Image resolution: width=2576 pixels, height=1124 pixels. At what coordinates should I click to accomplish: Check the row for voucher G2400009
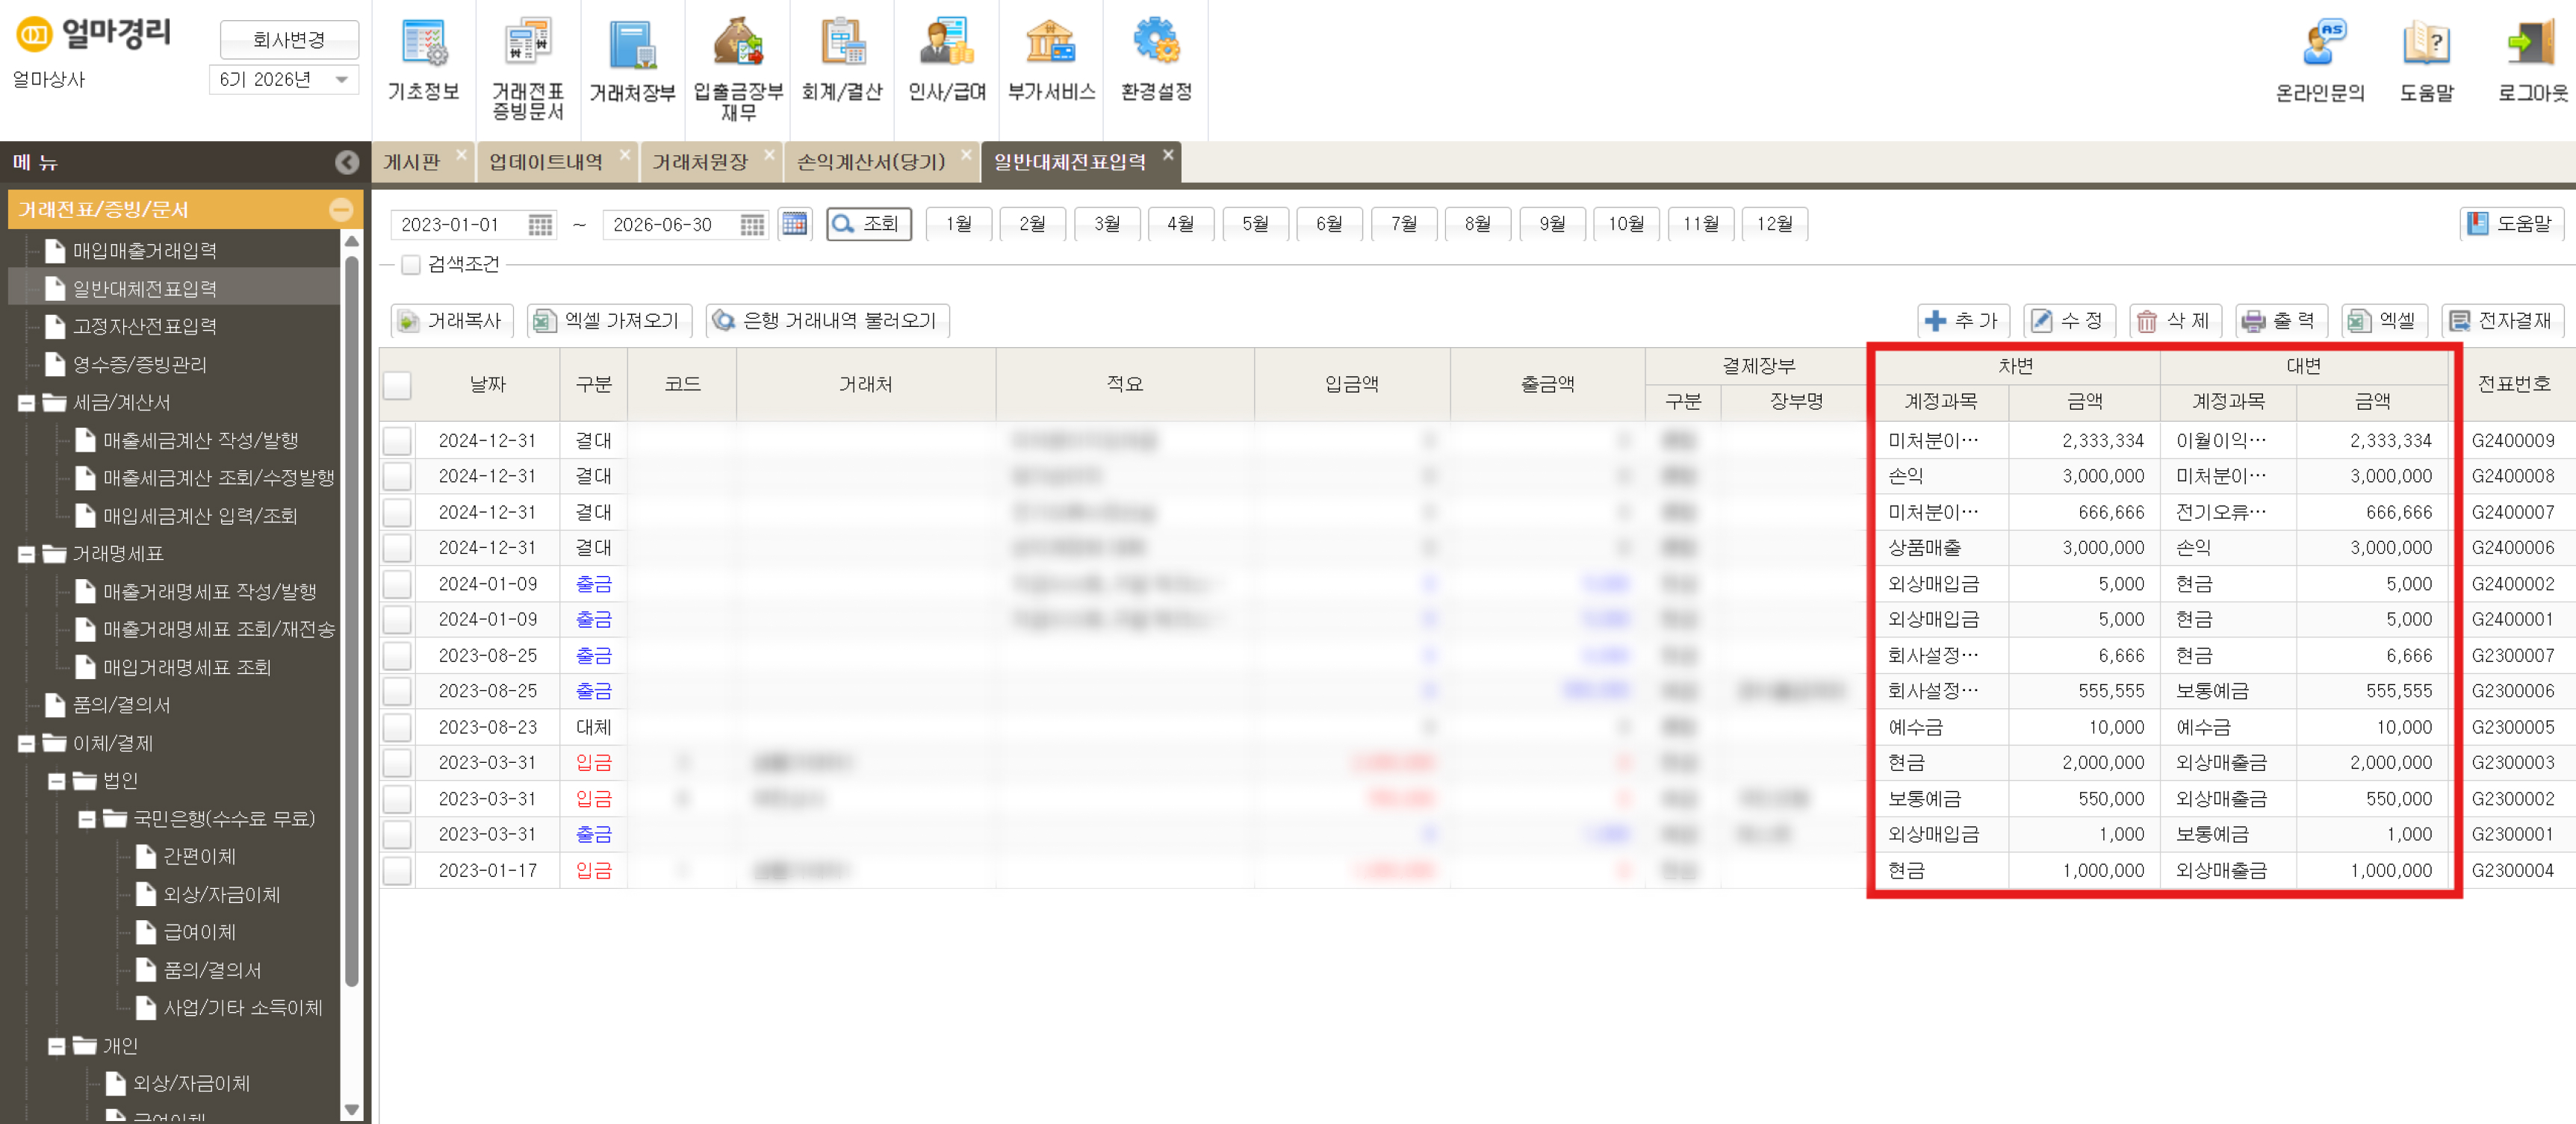(x=397, y=440)
